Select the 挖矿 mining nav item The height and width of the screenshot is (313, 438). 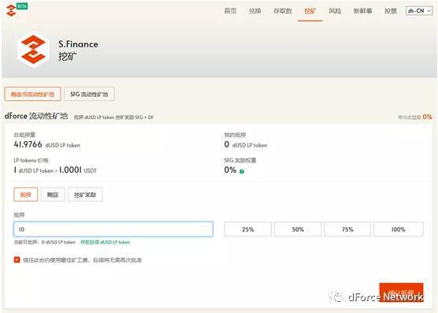(310, 11)
